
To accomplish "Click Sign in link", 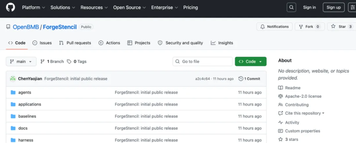I will 309,7.
